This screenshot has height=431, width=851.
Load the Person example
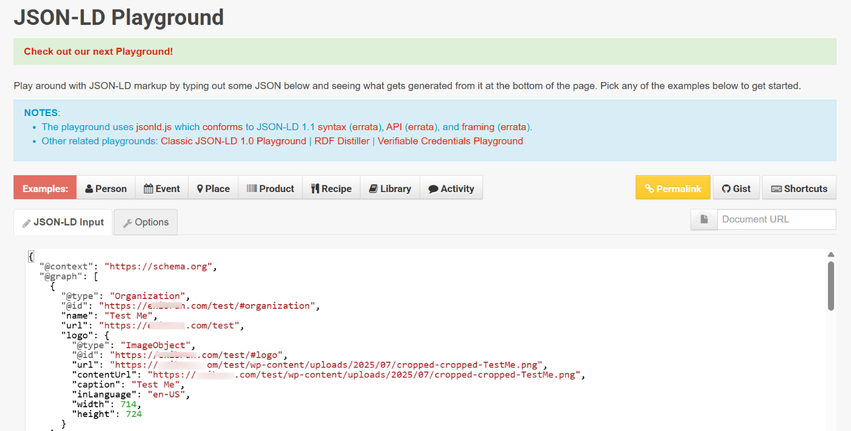(x=106, y=188)
